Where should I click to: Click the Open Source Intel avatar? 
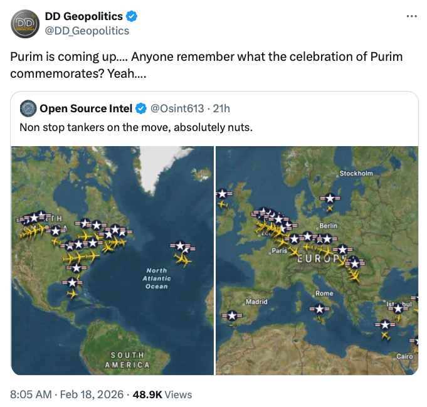click(28, 108)
